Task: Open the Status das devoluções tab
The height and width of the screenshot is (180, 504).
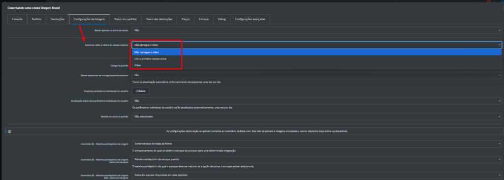Action: point(159,19)
